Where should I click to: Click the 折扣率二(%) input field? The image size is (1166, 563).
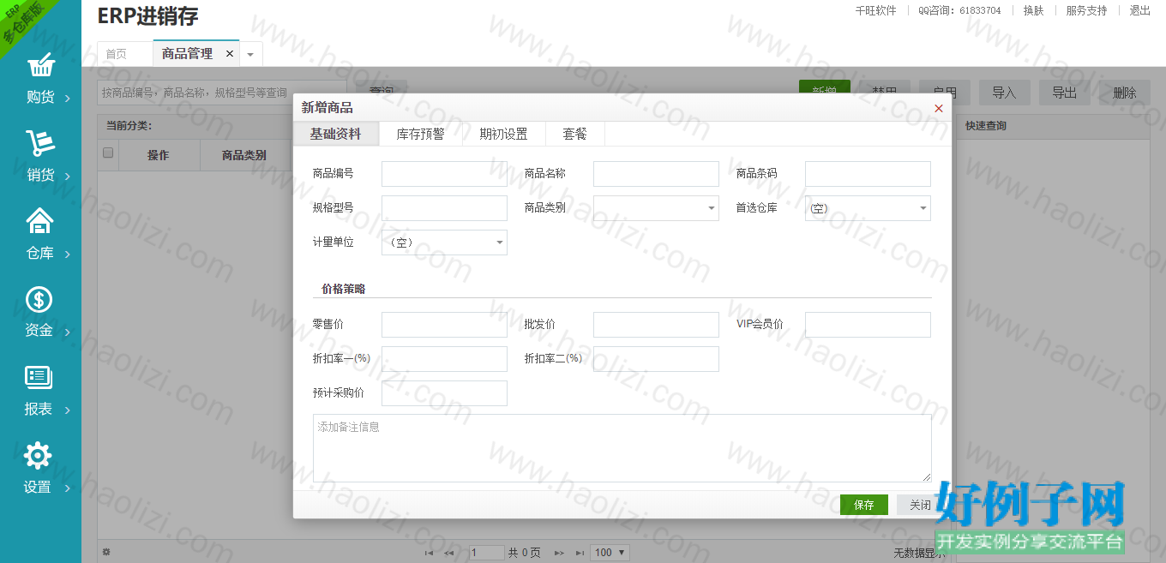click(x=656, y=359)
